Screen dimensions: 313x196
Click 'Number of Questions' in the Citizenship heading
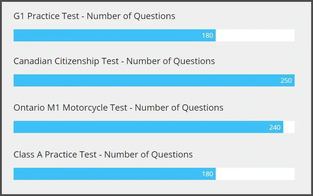[171, 61]
